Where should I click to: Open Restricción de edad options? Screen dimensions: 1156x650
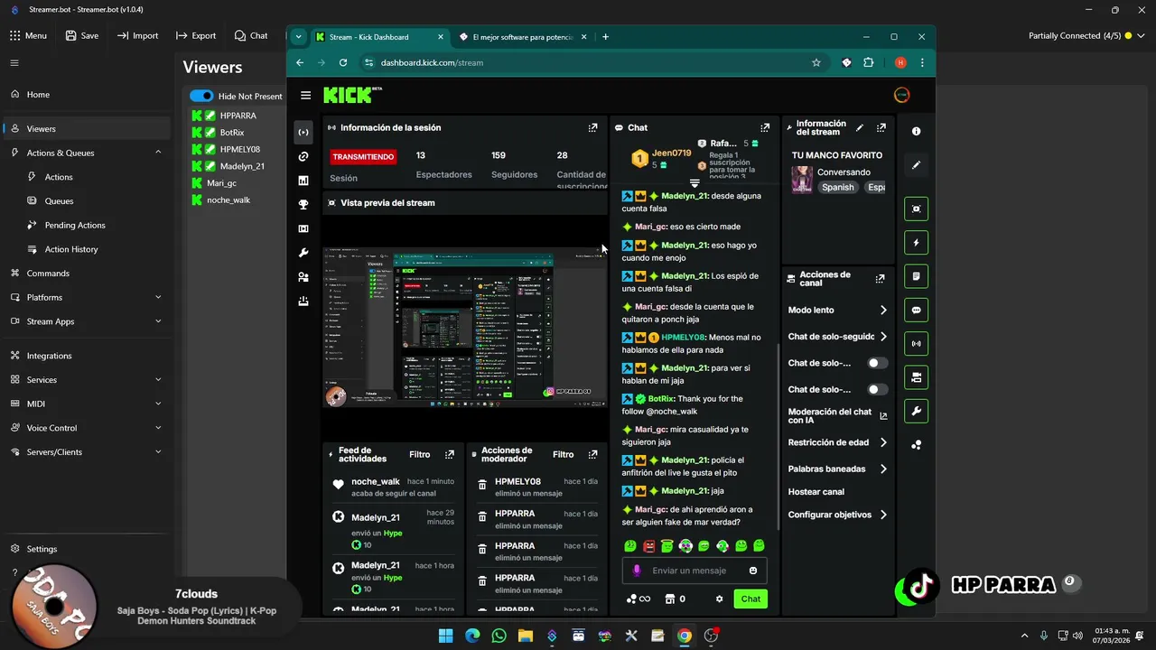pos(837,442)
